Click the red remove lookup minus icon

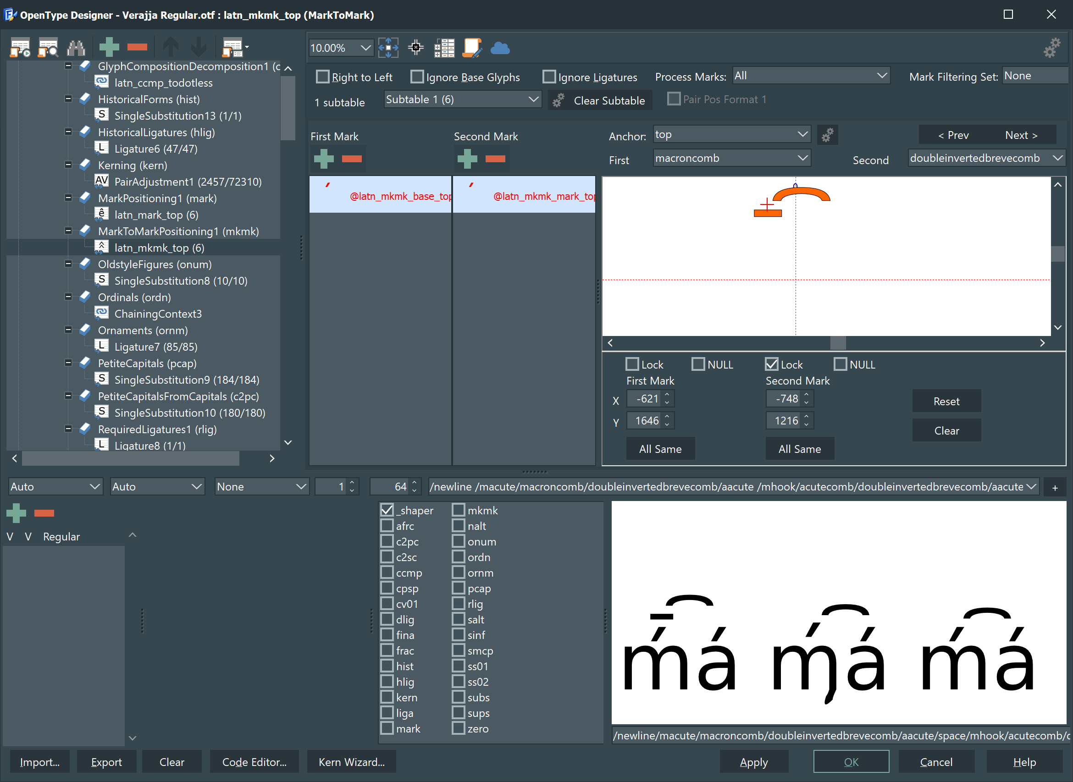[137, 47]
